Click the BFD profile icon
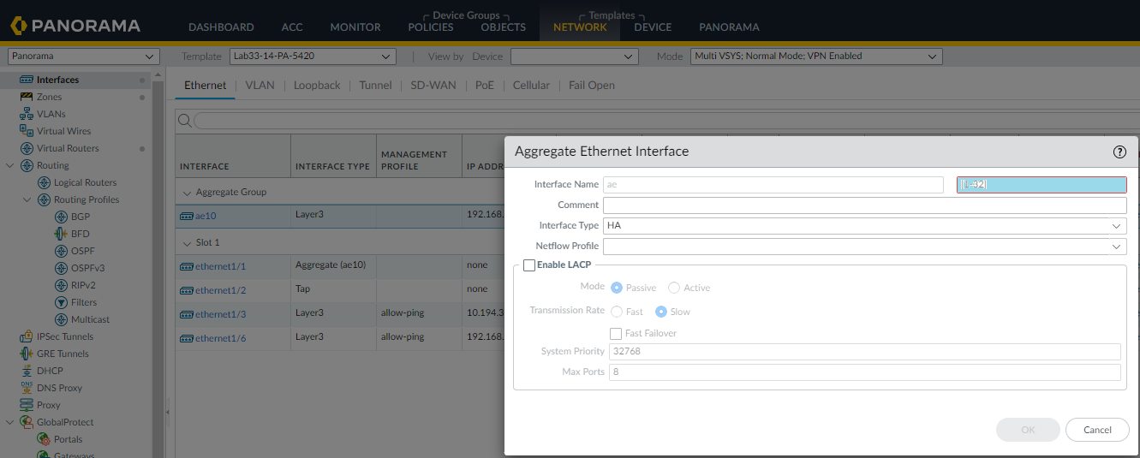1140x458 pixels. pos(61,234)
